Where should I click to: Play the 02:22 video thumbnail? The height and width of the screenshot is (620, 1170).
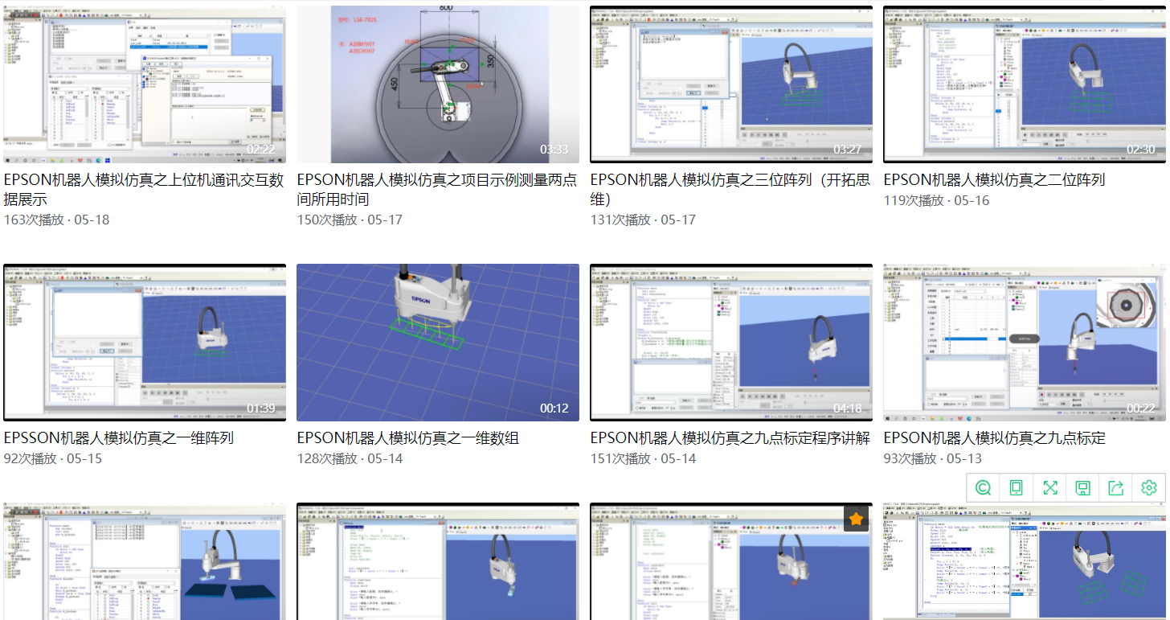point(145,84)
